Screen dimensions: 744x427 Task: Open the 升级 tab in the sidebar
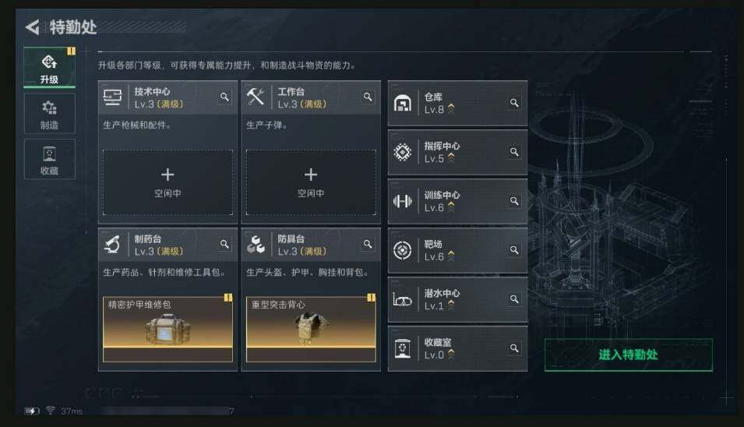coord(49,68)
